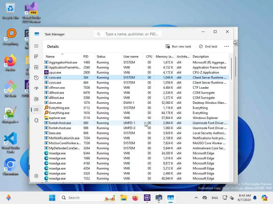Screen dimensions: 273x204
Task: Click Task Manager vertical scrollbar thumb
Action: [231, 69]
